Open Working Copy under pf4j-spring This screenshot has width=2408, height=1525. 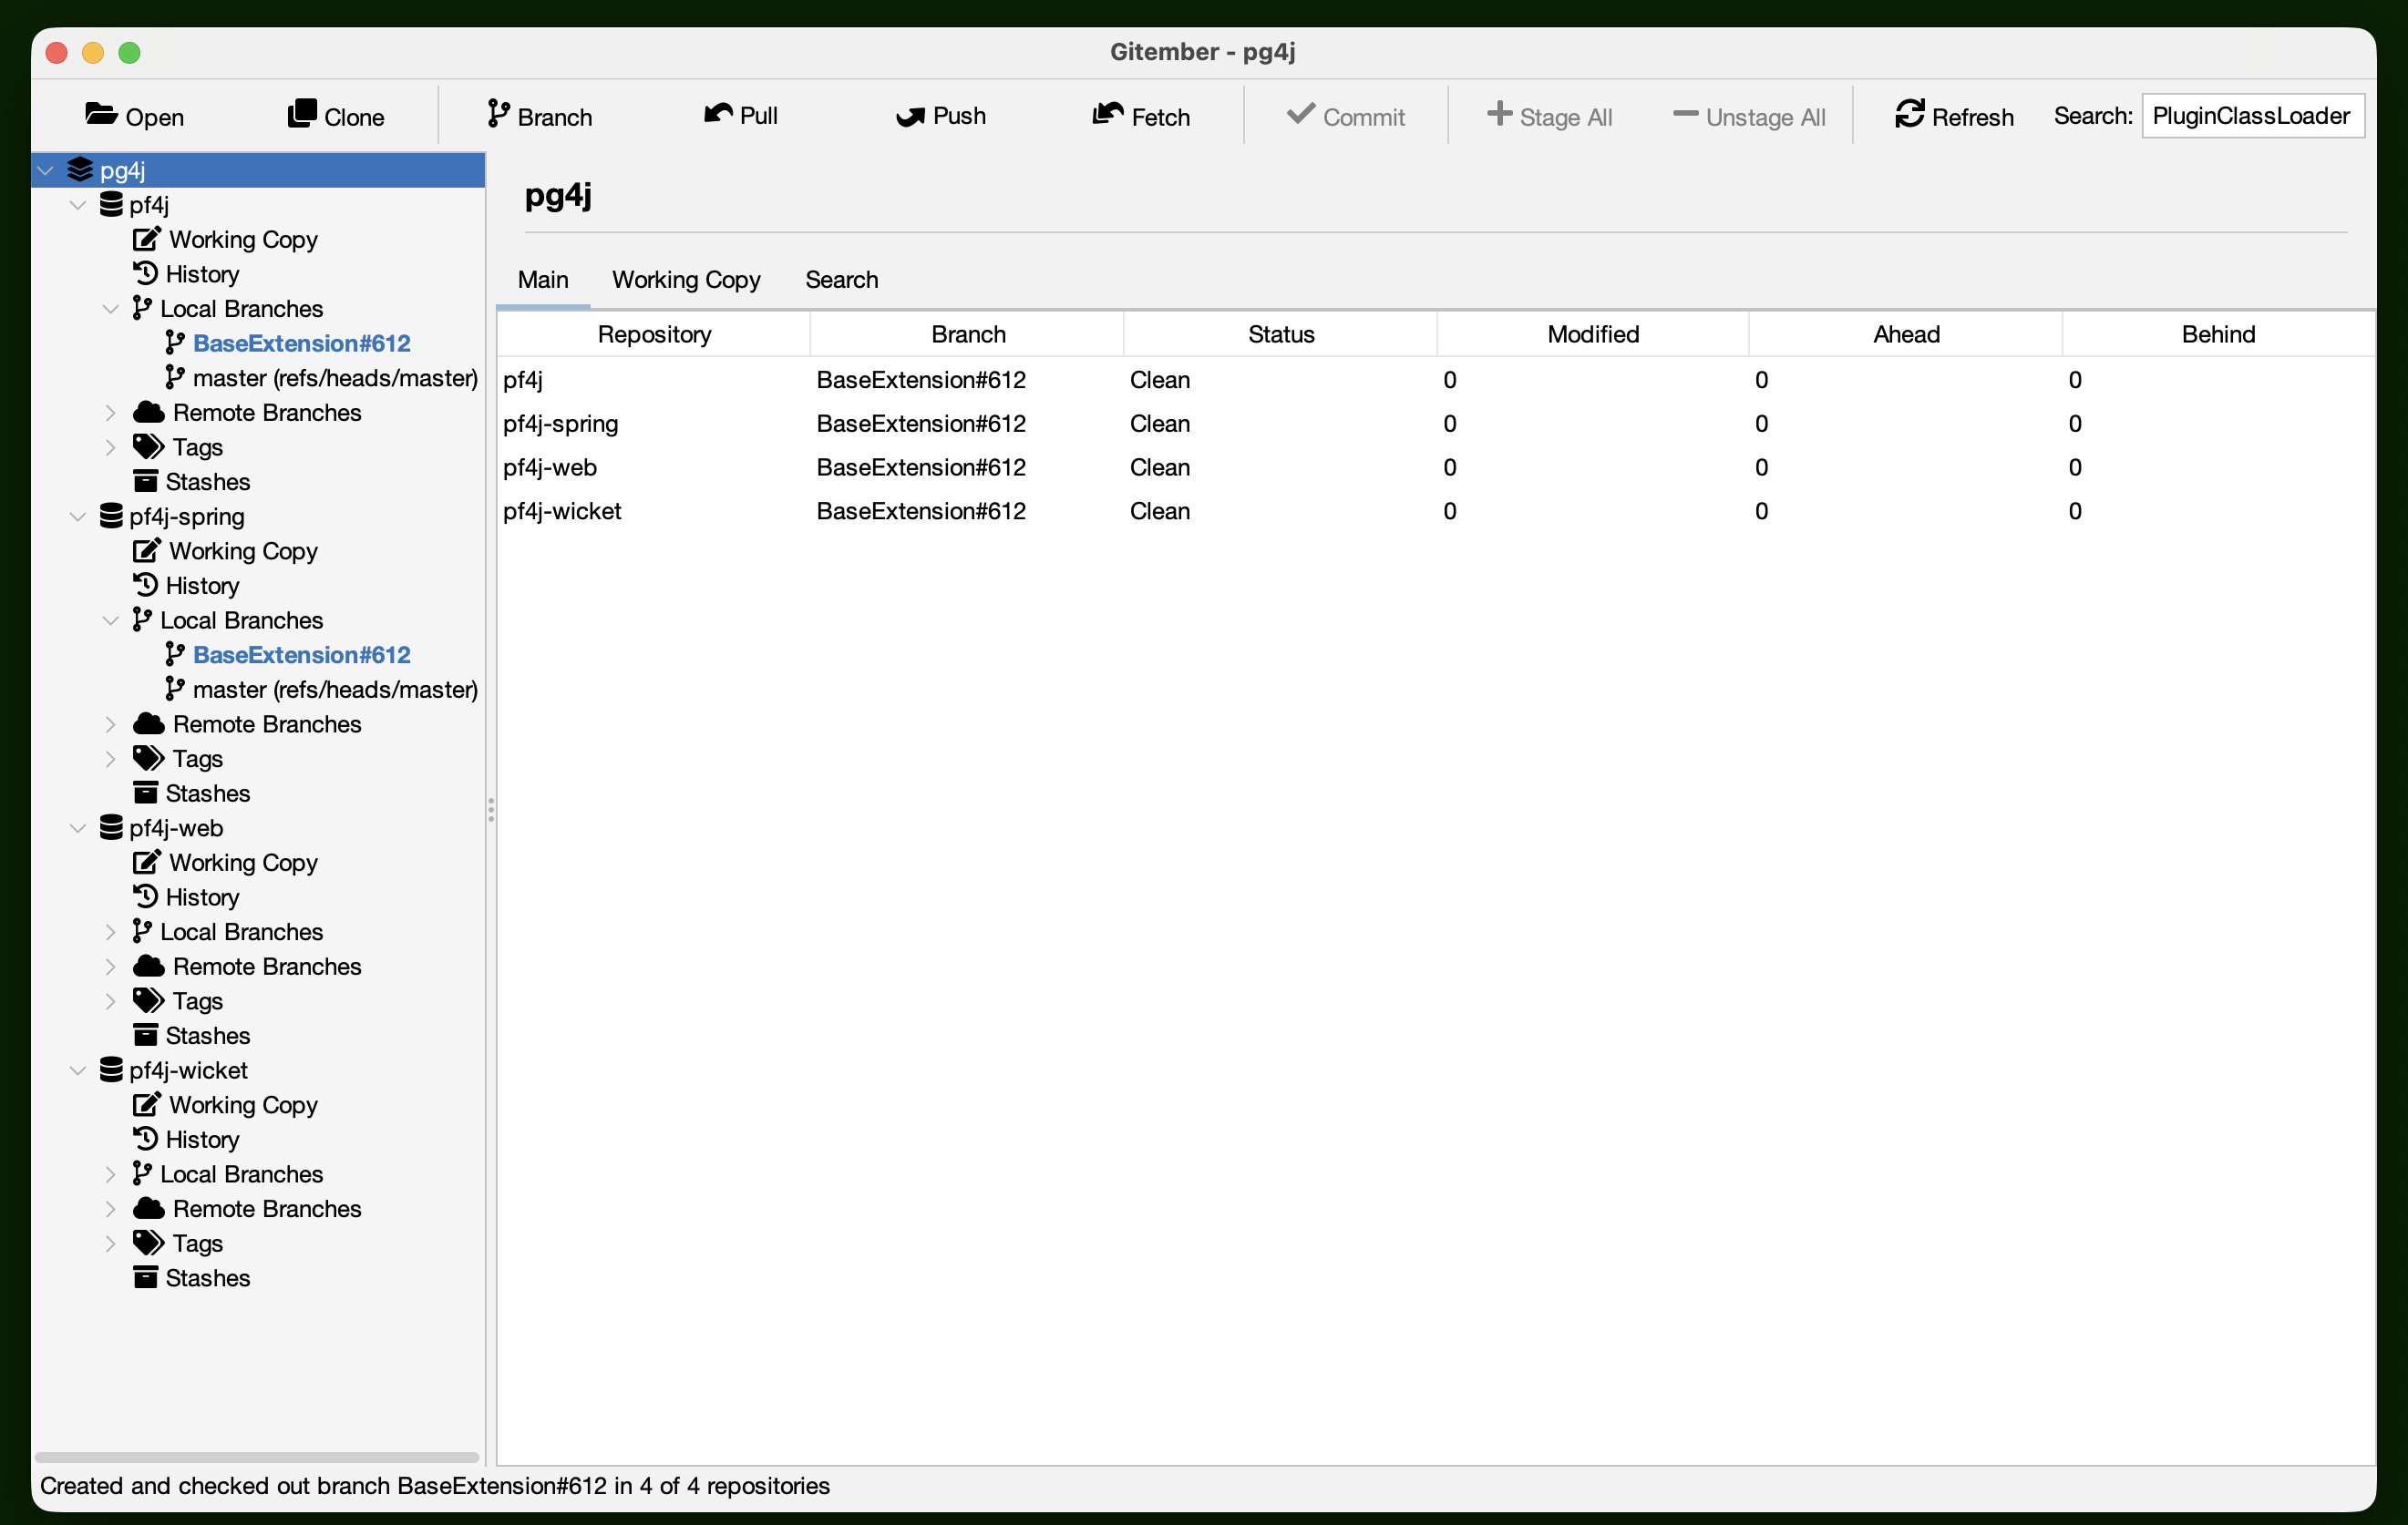(x=243, y=552)
